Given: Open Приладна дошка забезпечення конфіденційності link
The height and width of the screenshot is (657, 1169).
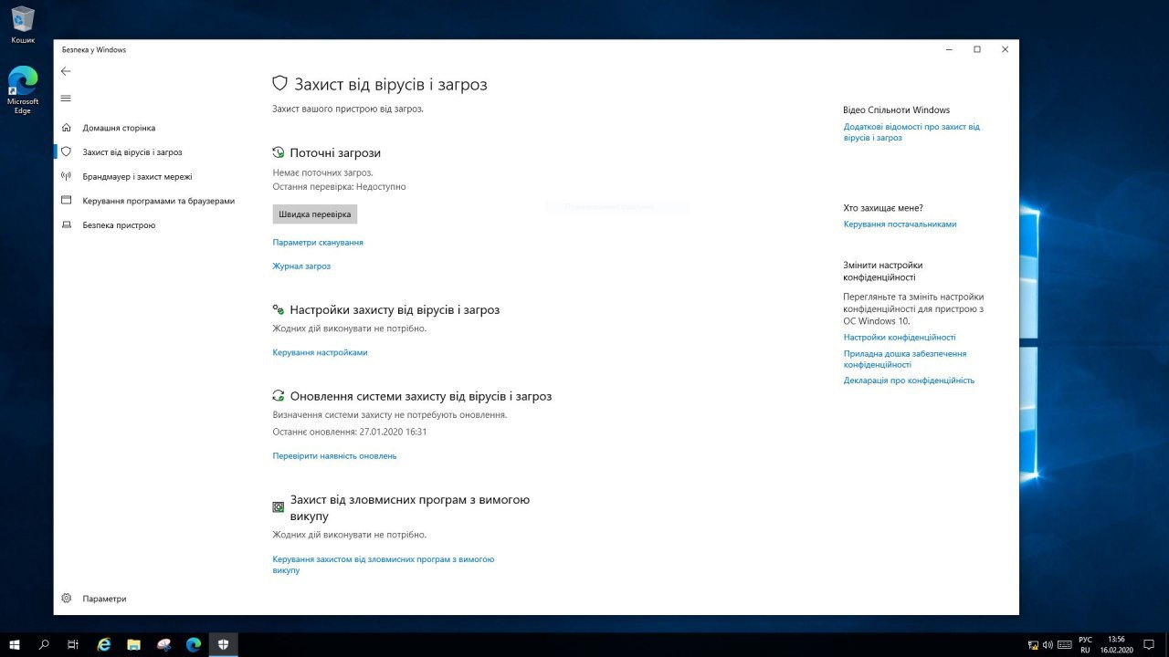Looking at the screenshot, I should click(x=905, y=359).
